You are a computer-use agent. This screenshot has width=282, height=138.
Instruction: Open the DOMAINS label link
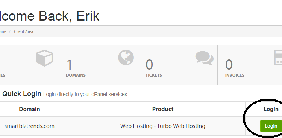(76, 75)
